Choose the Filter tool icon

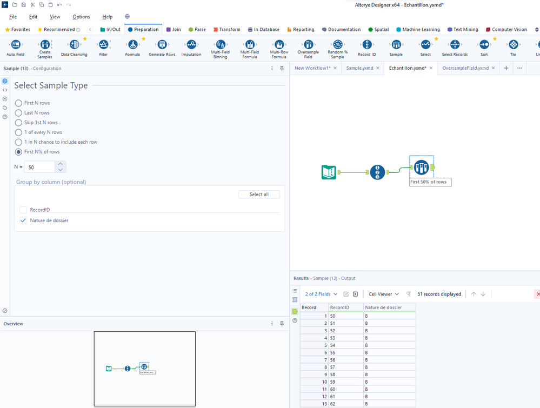[x=103, y=45]
